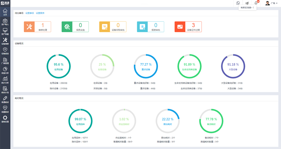281x149 pixels.
Task: Click the 在用设备 95.6% ring chart
Action: pyautogui.click(x=58, y=66)
